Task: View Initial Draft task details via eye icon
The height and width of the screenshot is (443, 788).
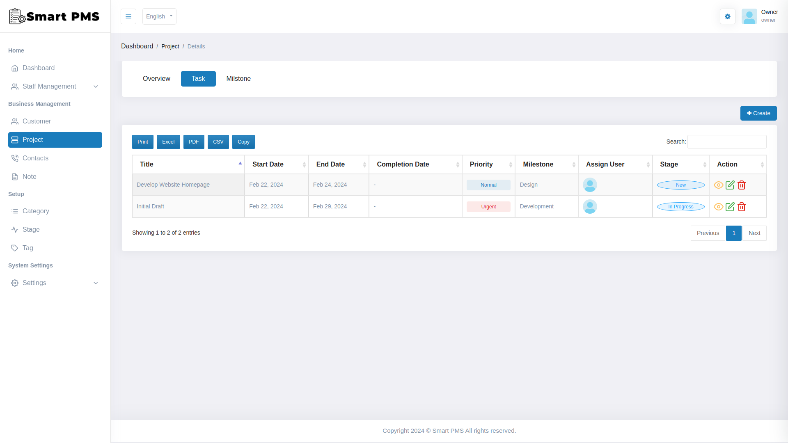Action: coord(719,207)
